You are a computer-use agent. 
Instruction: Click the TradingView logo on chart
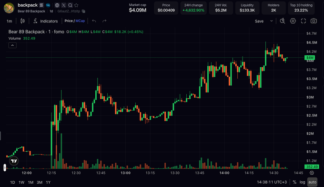click(x=14, y=161)
